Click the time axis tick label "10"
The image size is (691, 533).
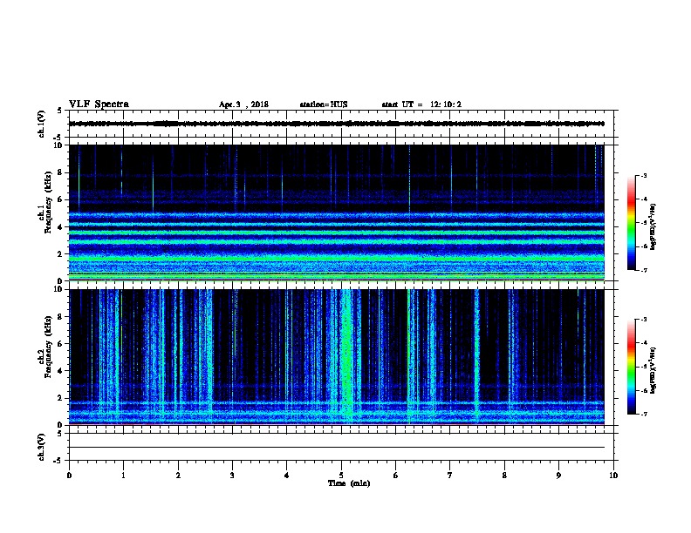(613, 476)
